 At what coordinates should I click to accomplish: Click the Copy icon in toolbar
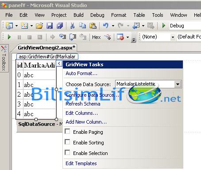click(x=82, y=26)
